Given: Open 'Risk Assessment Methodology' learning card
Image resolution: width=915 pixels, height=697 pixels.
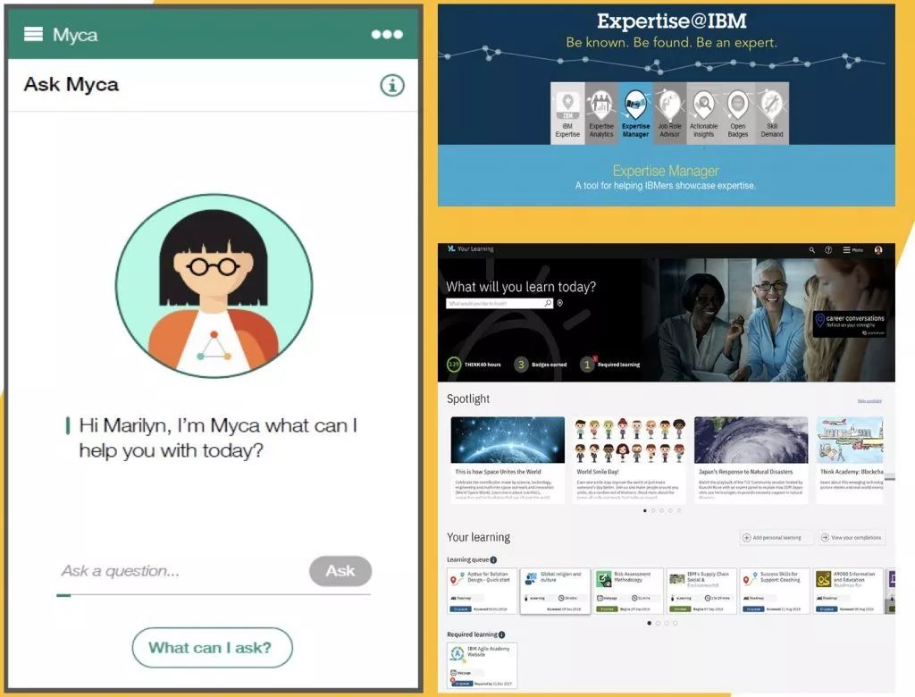Looking at the screenshot, I should coord(629,591).
